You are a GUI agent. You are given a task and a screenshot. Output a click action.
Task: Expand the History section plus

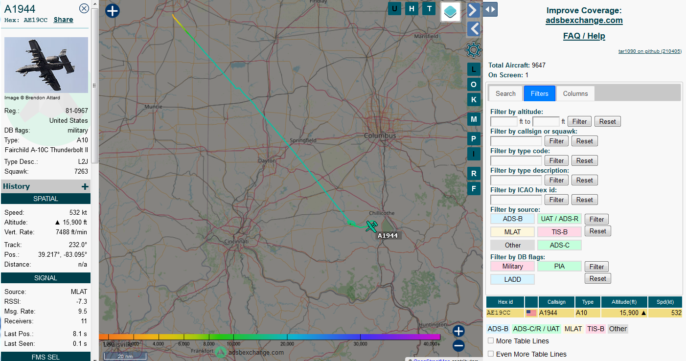click(85, 186)
